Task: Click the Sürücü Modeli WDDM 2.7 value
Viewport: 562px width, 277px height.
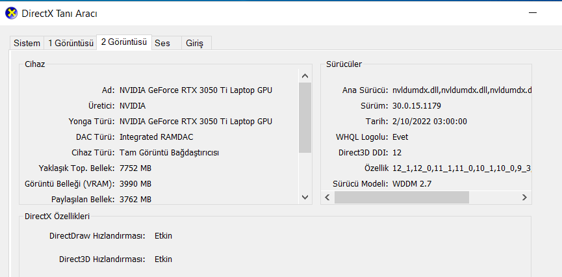Action: pyautogui.click(x=412, y=183)
